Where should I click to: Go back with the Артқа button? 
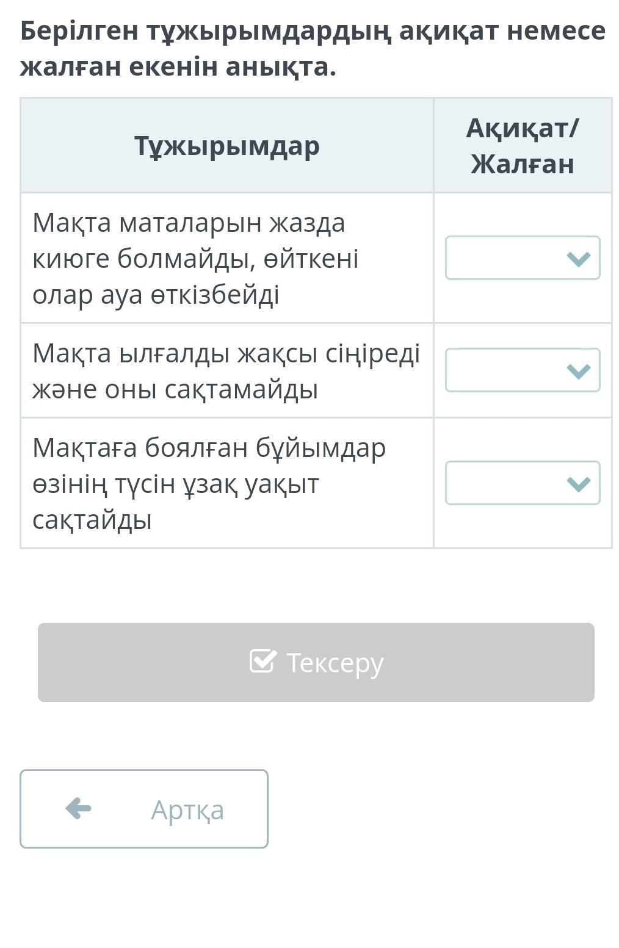[144, 809]
